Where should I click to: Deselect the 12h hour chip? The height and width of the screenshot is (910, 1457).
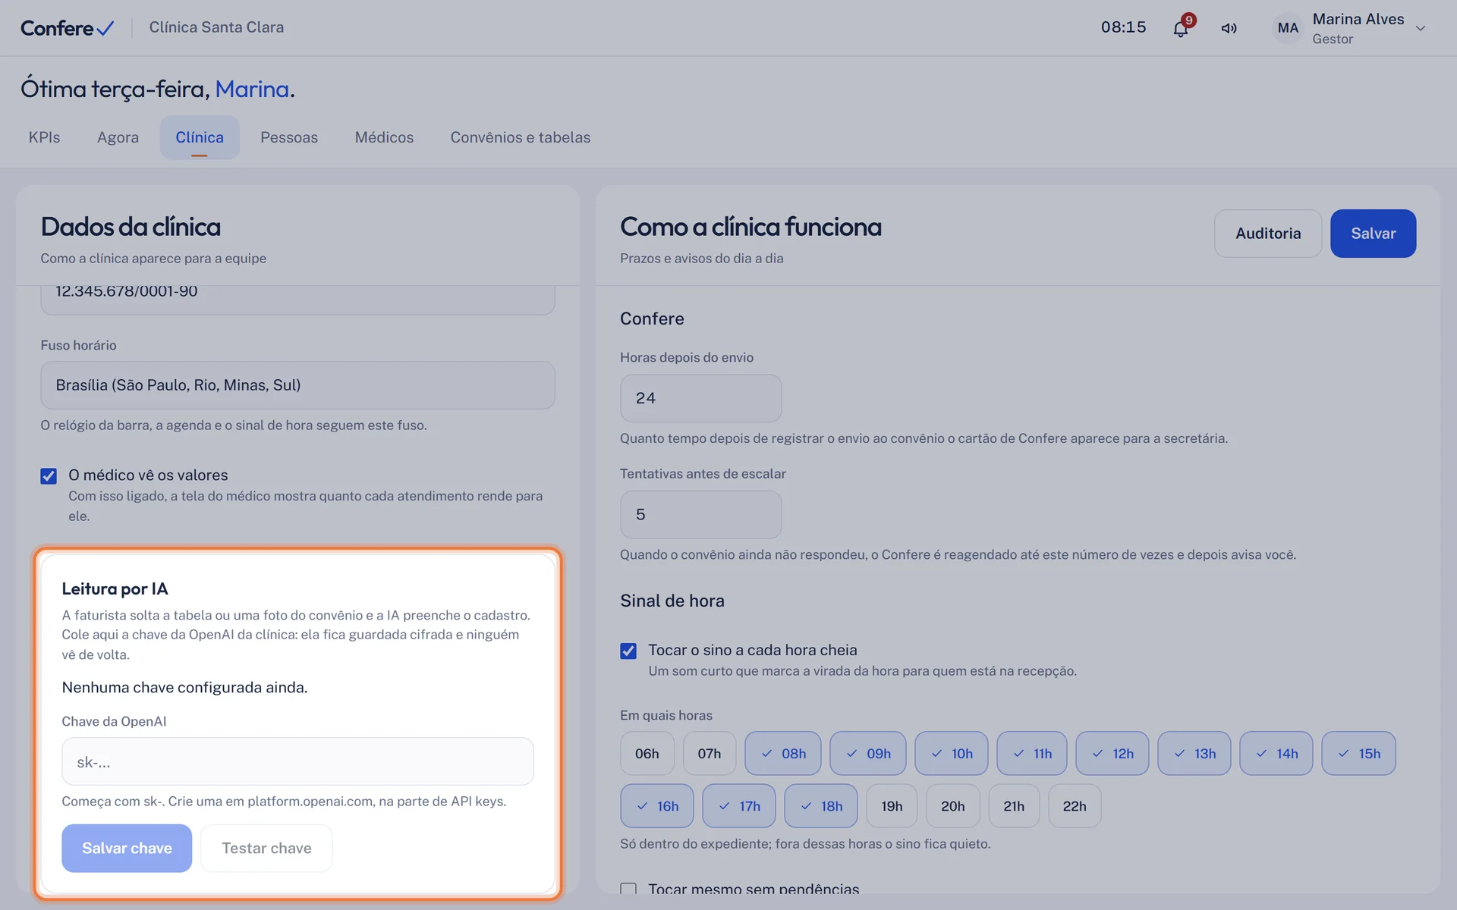[1112, 753]
